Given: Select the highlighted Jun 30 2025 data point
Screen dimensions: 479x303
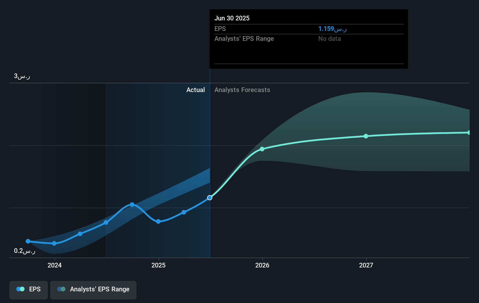Looking at the screenshot, I should 209,198.
